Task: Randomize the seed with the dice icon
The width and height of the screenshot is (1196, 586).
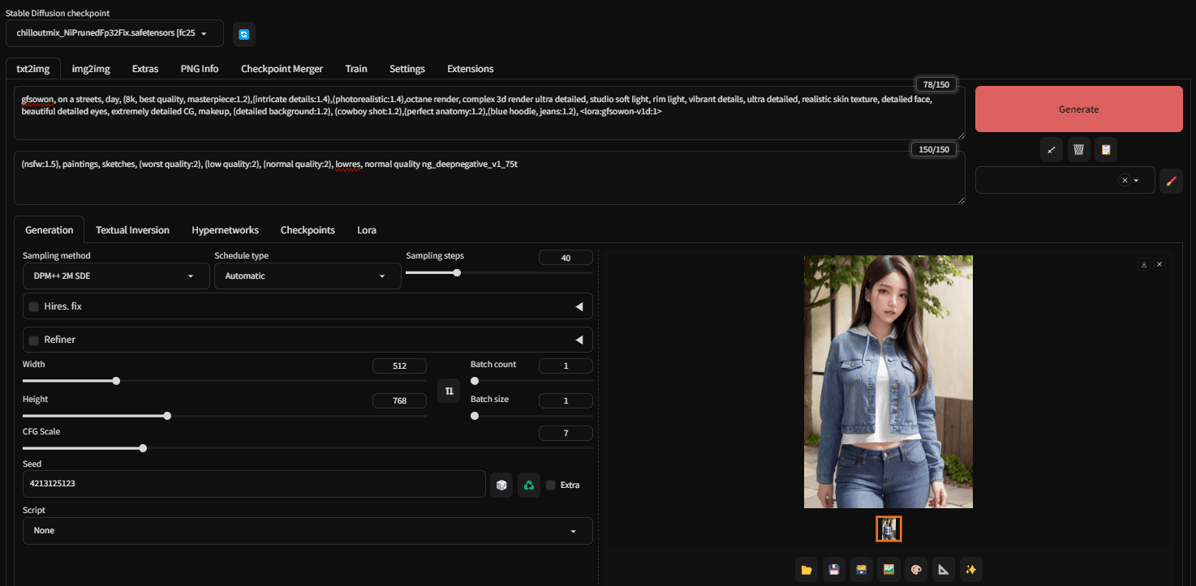Action: click(501, 485)
